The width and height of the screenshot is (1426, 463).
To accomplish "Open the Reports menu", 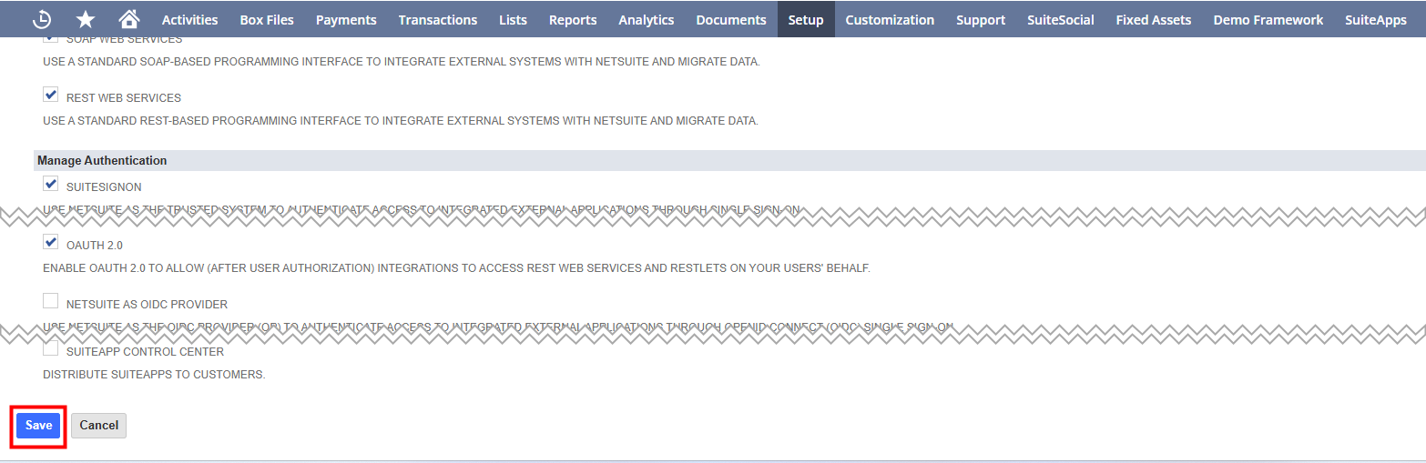I will click(x=573, y=19).
